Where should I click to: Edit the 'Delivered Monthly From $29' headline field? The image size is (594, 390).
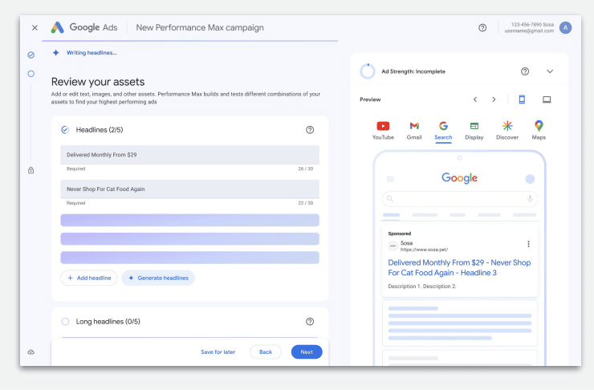(189, 155)
